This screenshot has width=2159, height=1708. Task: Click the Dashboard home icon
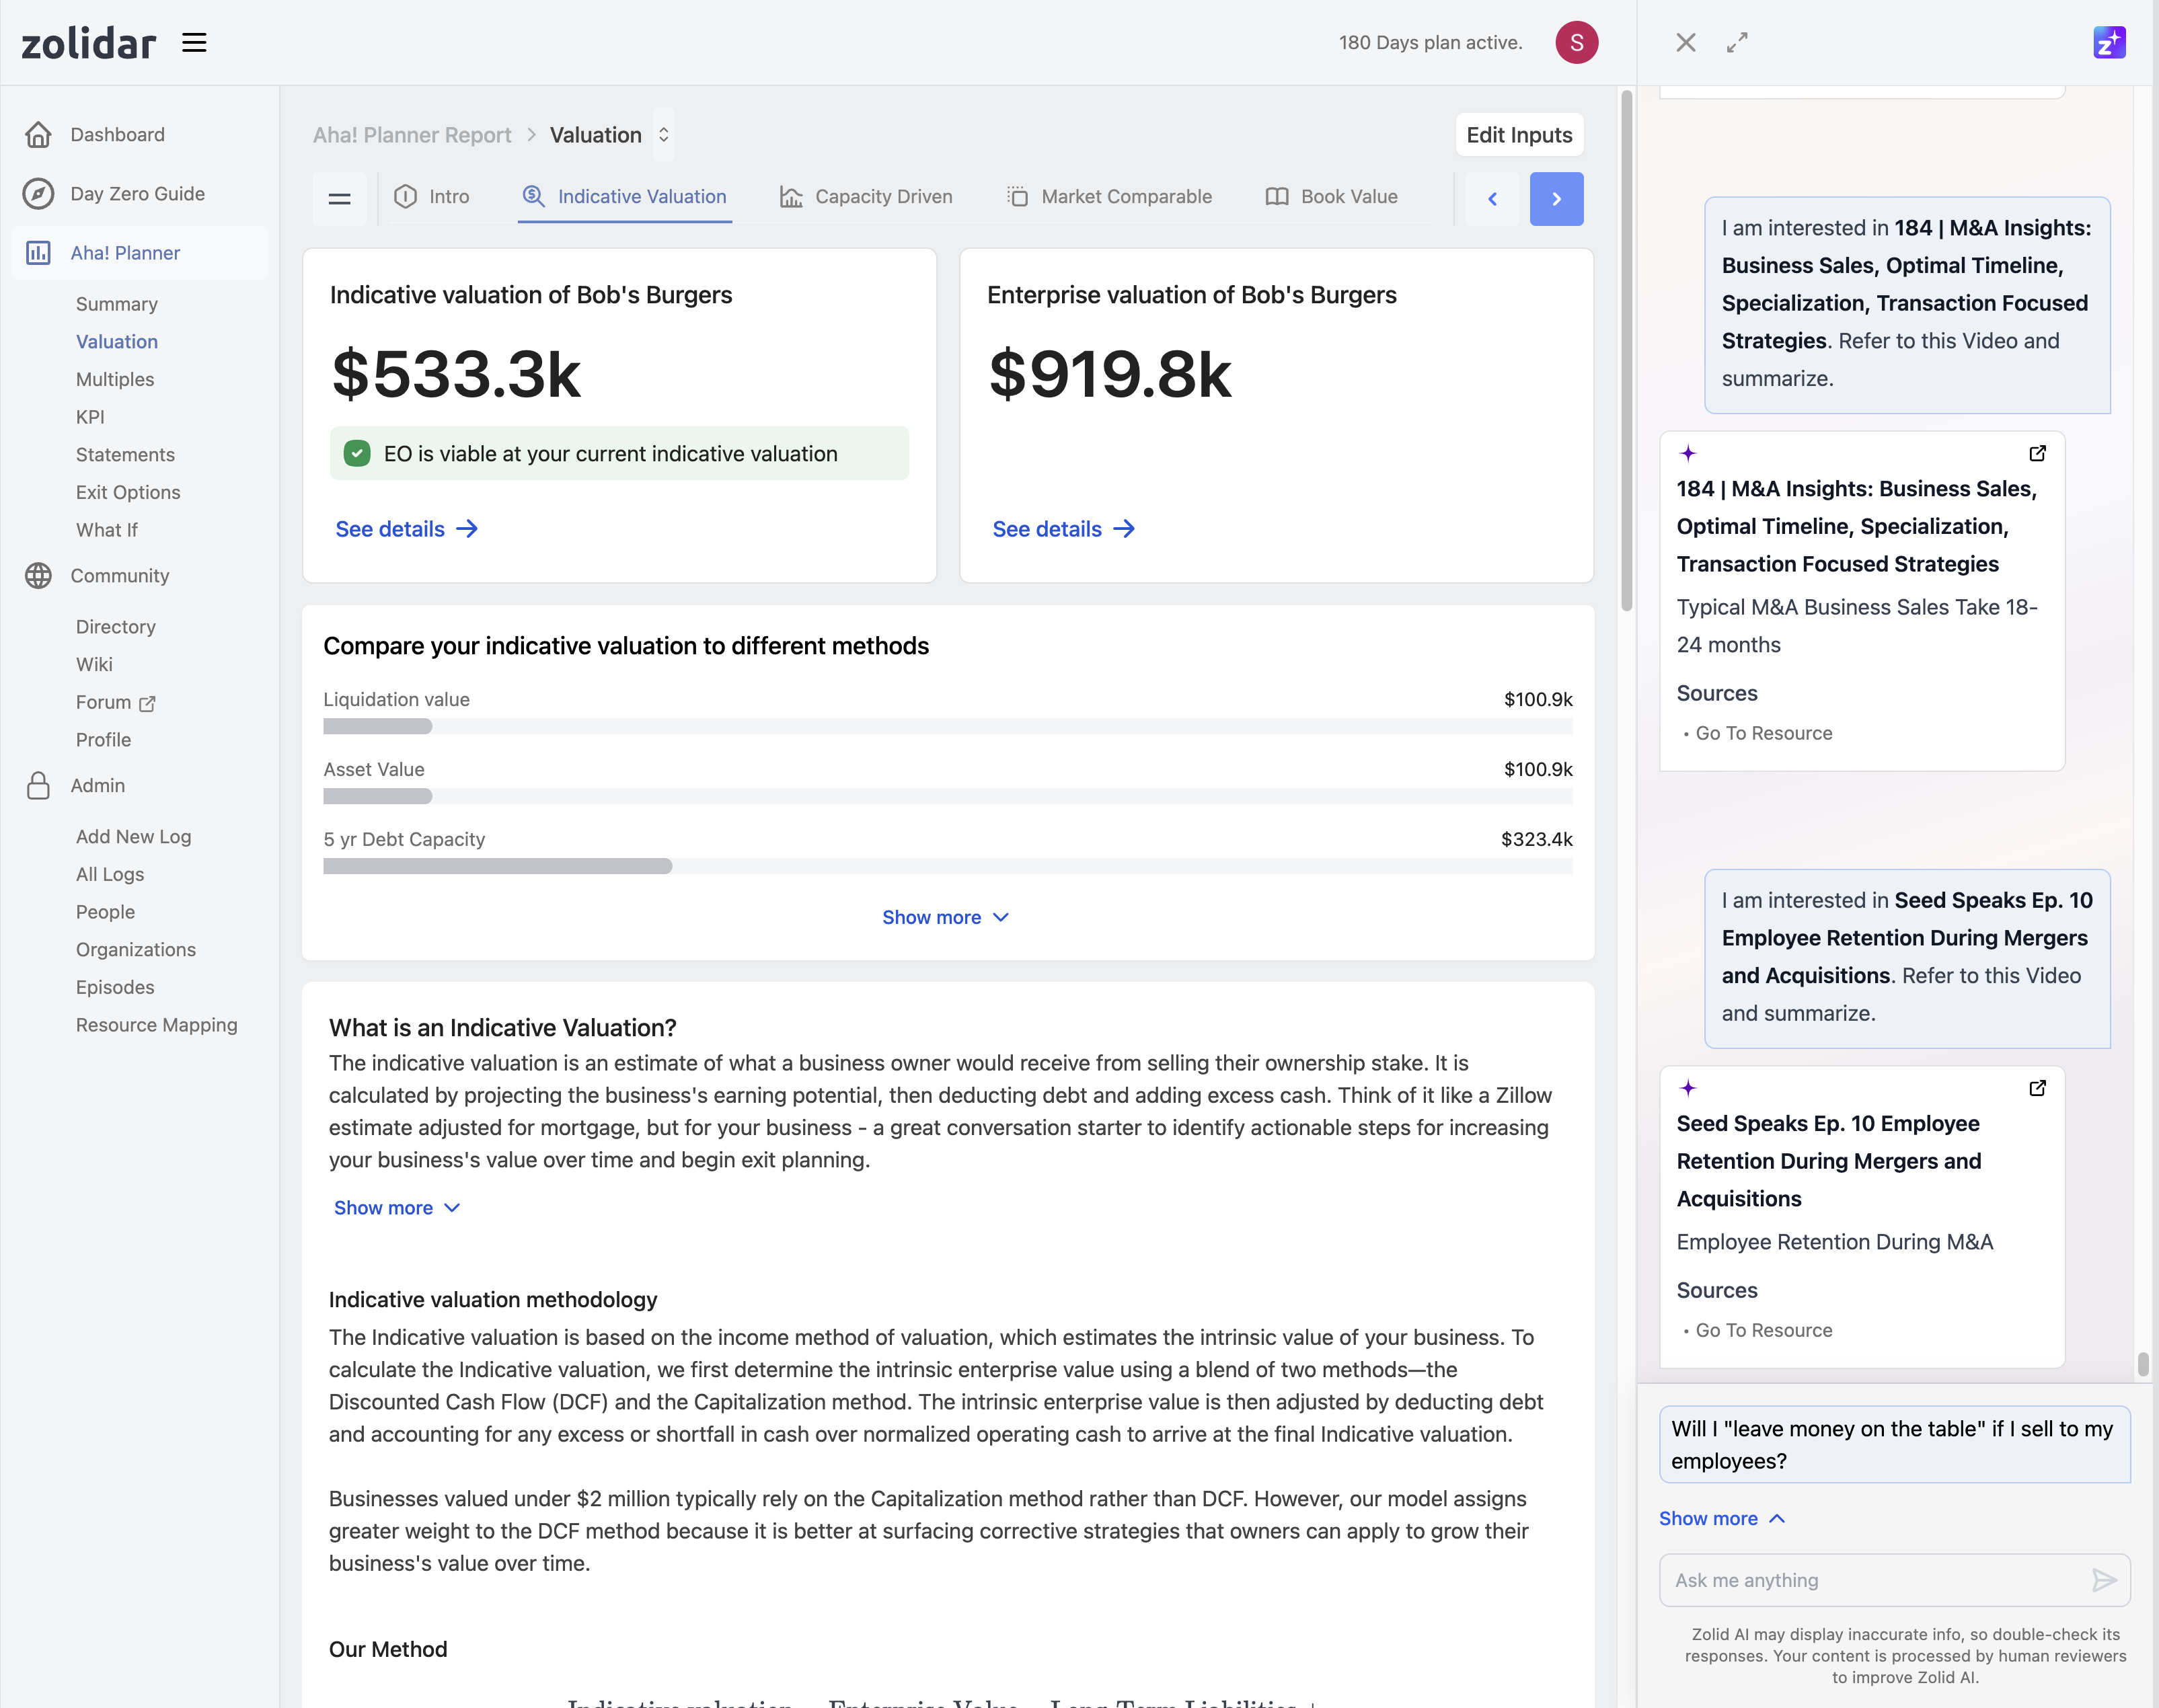click(x=38, y=135)
